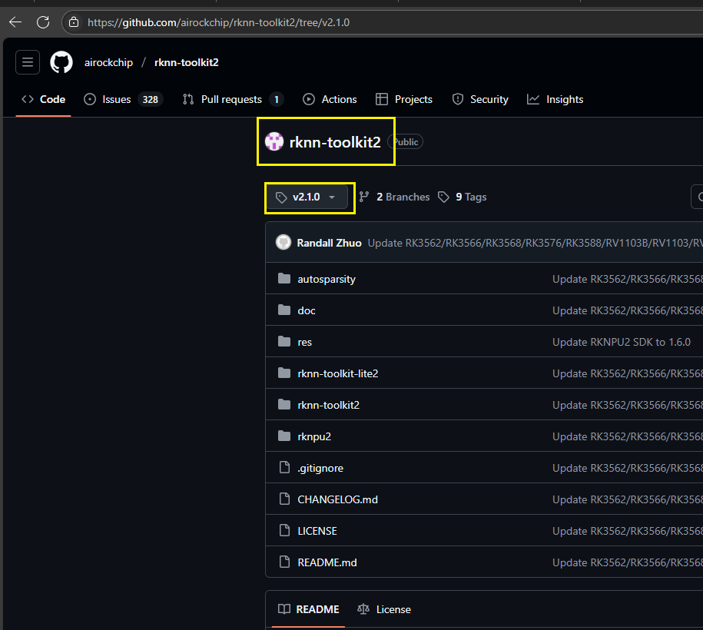Switch to the Code tab
The width and height of the screenshot is (703, 630).
point(44,99)
